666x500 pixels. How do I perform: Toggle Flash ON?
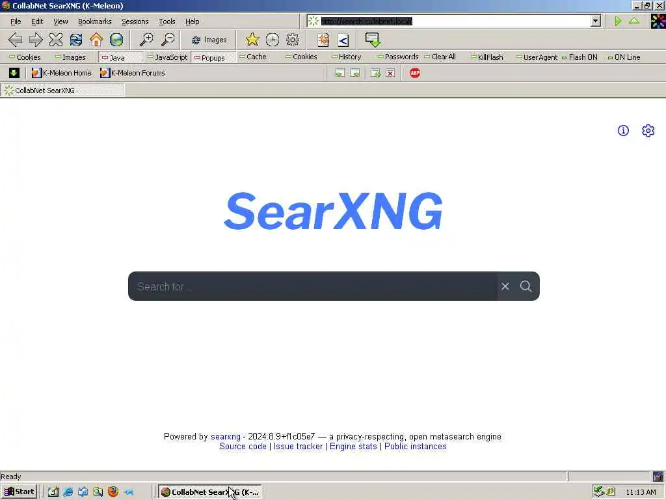pyautogui.click(x=579, y=57)
